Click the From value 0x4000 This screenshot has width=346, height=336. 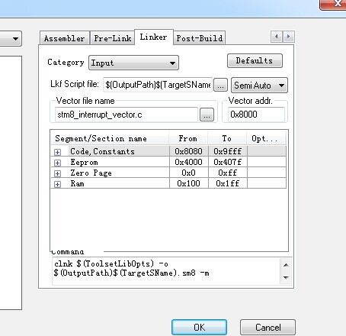(x=188, y=162)
